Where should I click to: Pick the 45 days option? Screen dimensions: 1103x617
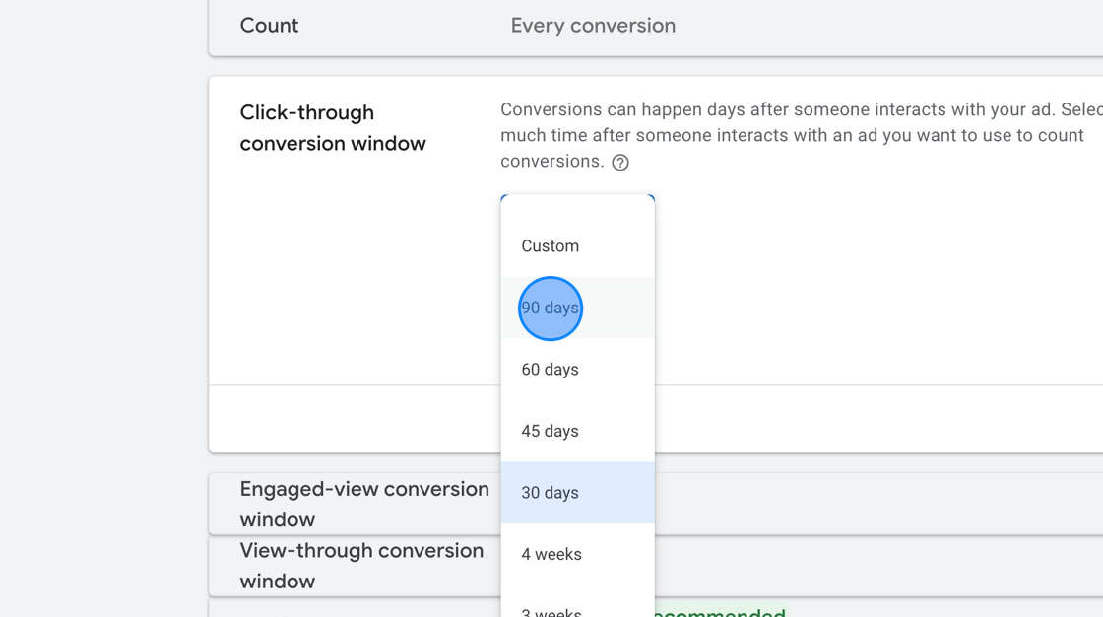tap(577, 431)
